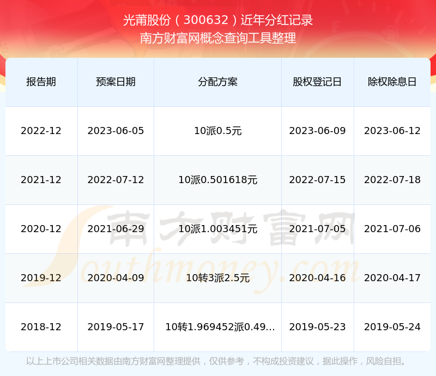
Task: Select report period 2021-12
Action: click(41, 180)
